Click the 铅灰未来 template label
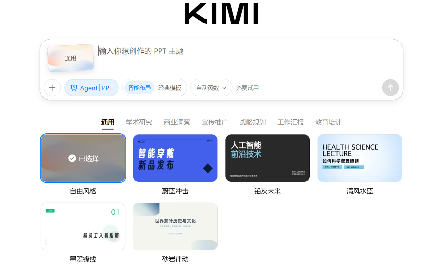Image resolution: width=426 pixels, height=264 pixels. point(267,191)
